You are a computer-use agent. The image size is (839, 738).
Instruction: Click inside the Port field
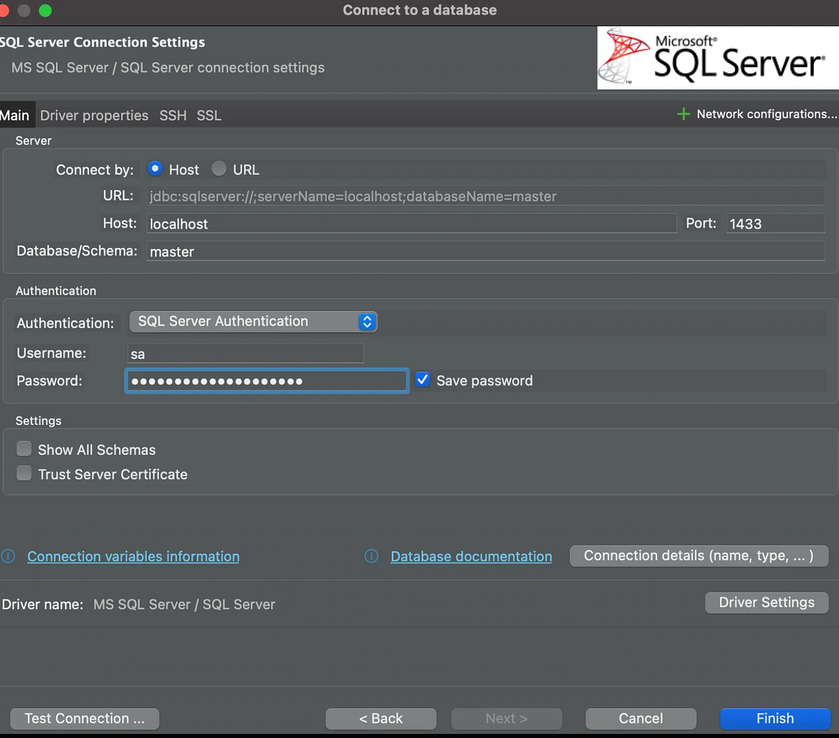coord(775,223)
